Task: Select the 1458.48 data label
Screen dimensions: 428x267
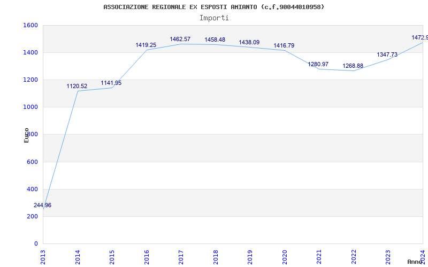Action: pos(215,40)
